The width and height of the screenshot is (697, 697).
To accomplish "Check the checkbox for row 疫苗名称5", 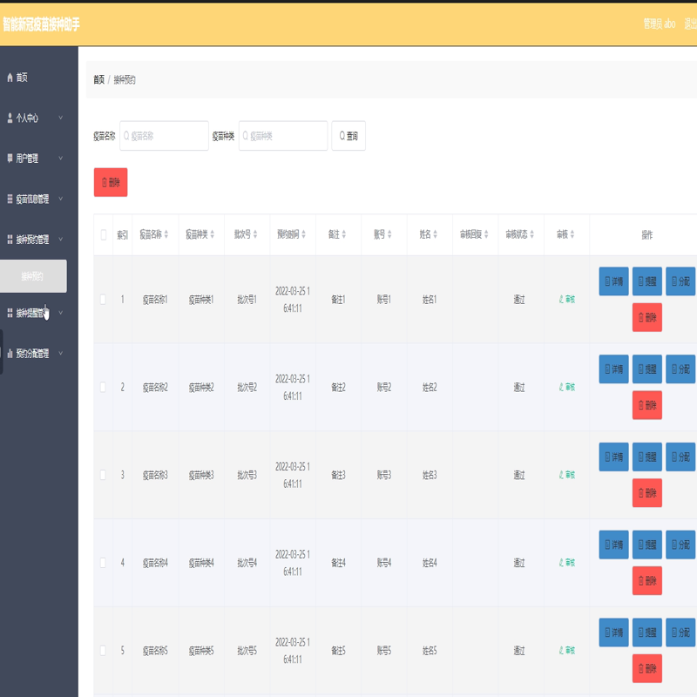I will coord(103,650).
